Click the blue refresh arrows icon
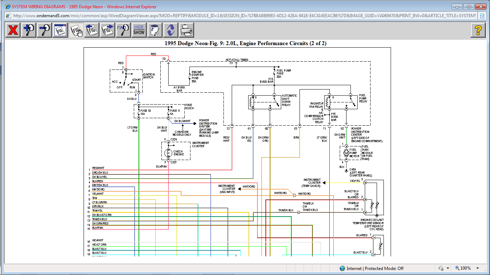The width and height of the screenshot is (490, 275). (170, 30)
